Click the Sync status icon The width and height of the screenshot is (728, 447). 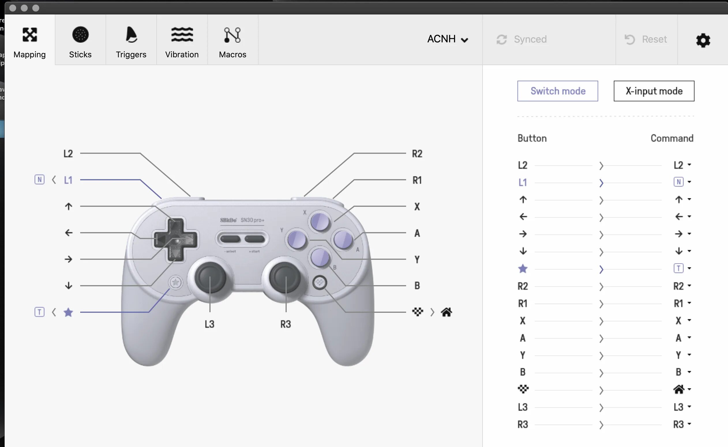pos(501,39)
